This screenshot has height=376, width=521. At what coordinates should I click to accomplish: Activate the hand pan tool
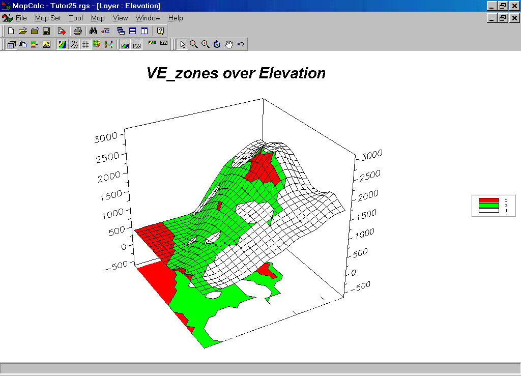pyautogui.click(x=229, y=44)
